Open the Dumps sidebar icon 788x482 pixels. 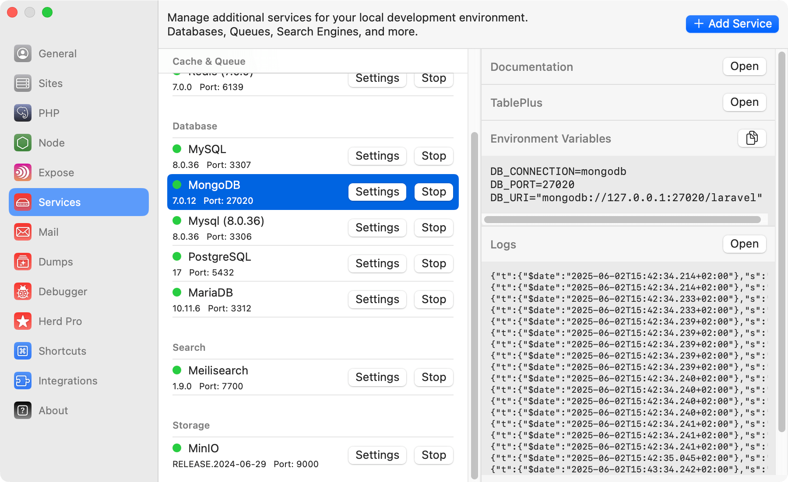(x=22, y=262)
